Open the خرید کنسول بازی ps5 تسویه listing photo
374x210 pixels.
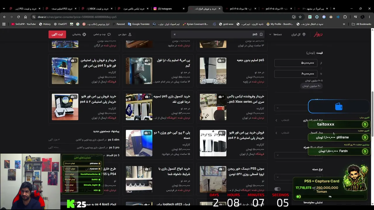pyautogui.click(x=139, y=107)
